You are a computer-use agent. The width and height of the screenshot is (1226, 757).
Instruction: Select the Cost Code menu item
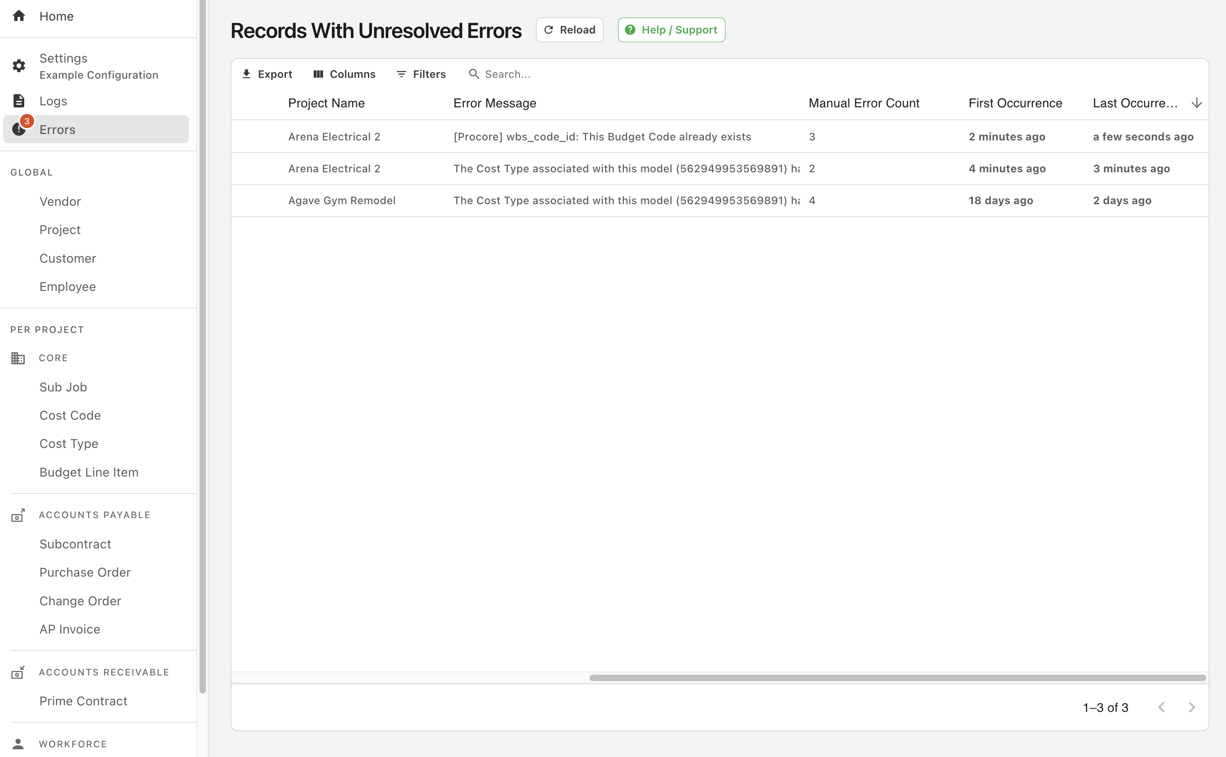(x=70, y=415)
